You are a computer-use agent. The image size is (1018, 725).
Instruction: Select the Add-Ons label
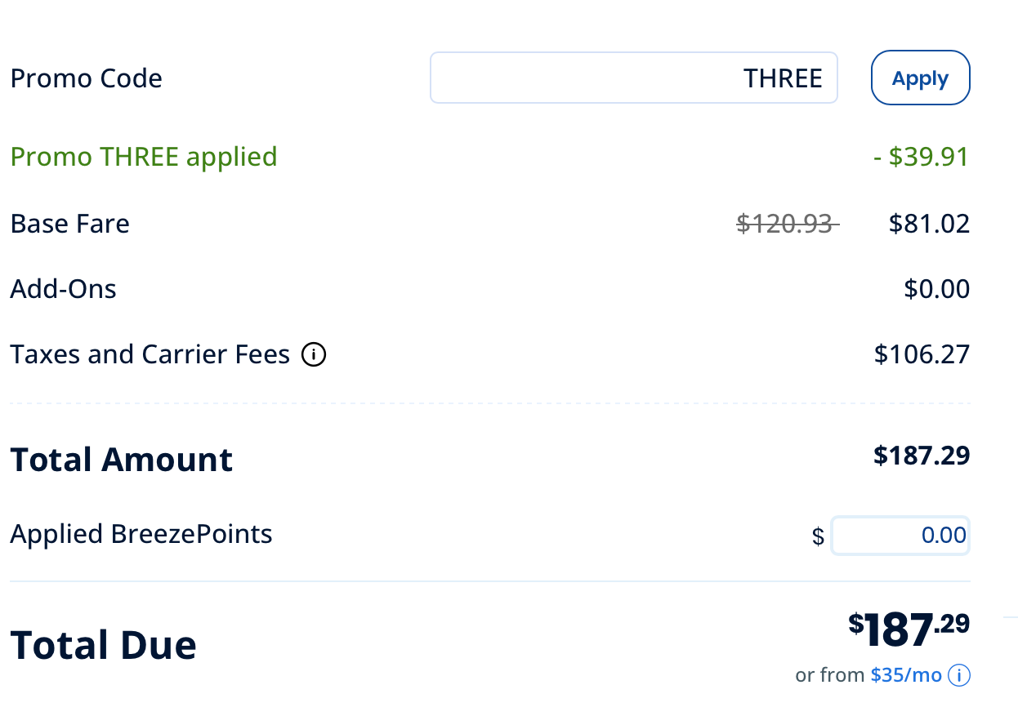[63, 289]
